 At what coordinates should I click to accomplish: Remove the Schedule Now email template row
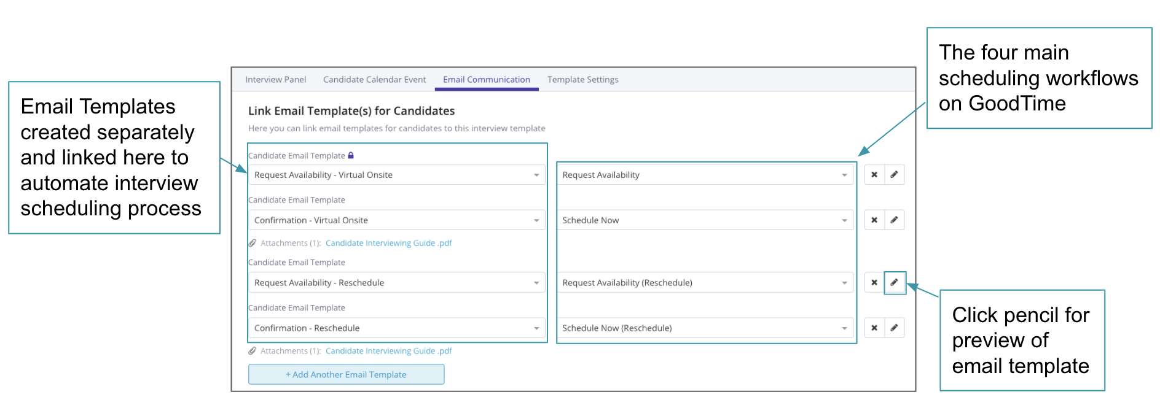[874, 220]
